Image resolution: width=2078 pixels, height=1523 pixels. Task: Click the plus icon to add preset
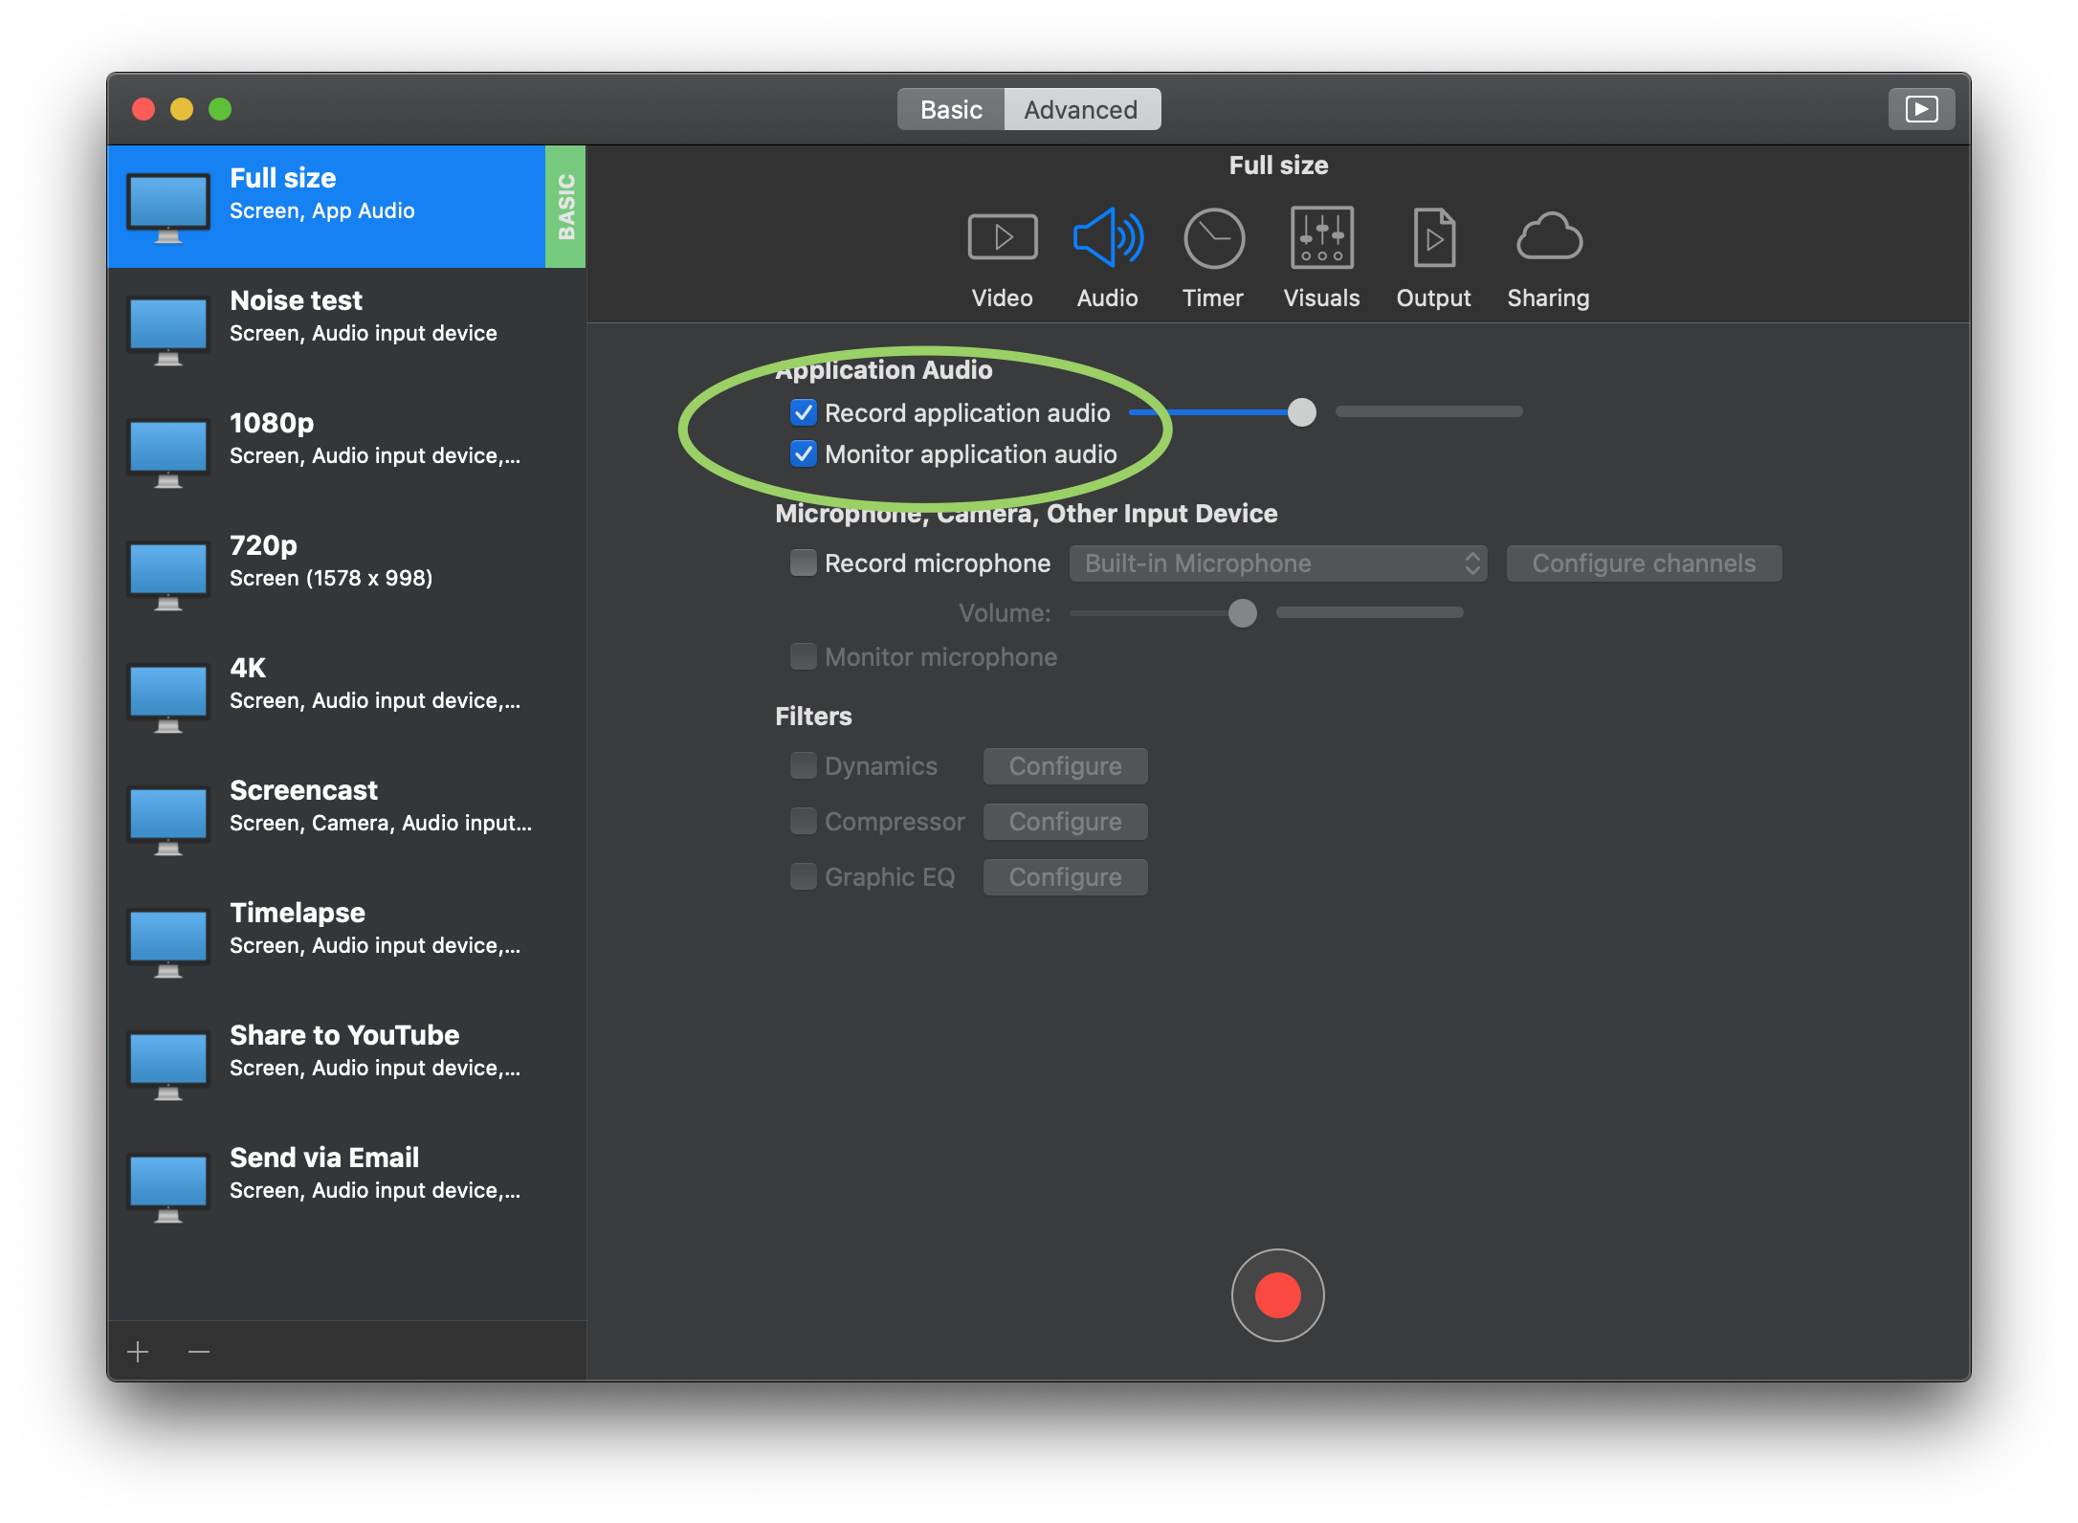click(138, 1351)
